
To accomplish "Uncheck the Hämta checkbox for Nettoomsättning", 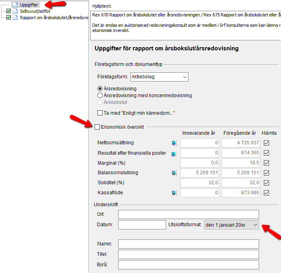I will pos(266,143).
